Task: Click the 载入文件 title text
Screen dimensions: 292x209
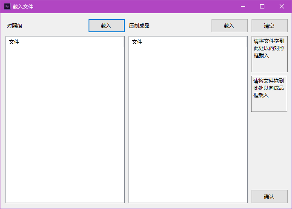Action: tap(23, 7)
